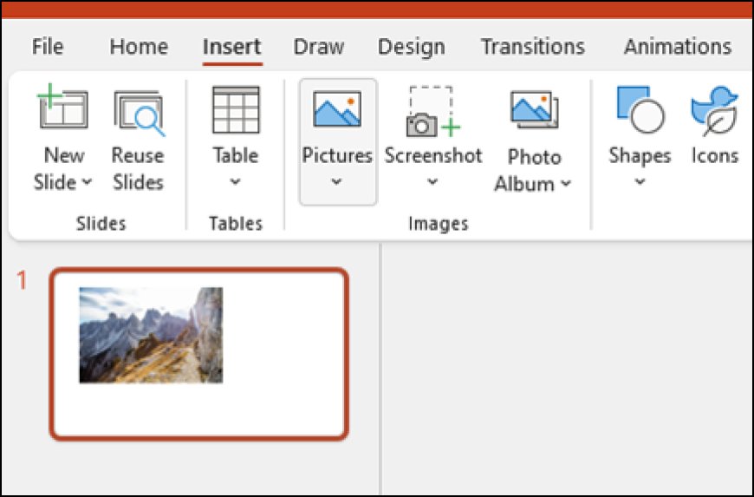Expand the Shapes dropdown arrow

tap(640, 183)
